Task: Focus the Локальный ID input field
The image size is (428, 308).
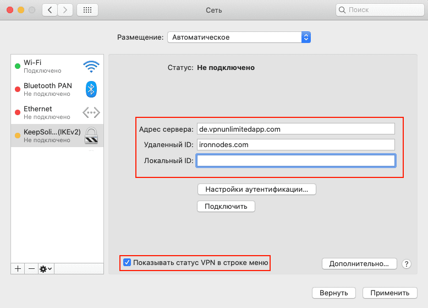Action: 296,160
